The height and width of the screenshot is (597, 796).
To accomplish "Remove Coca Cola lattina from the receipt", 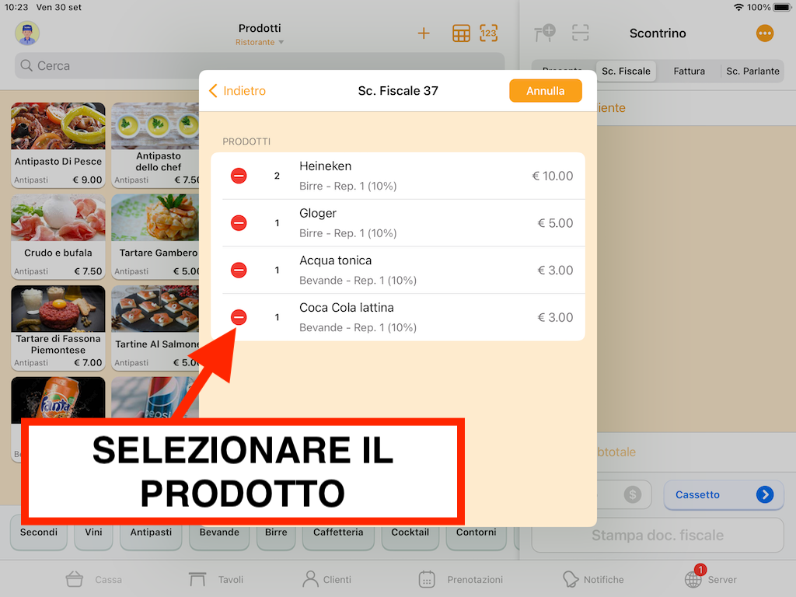I will coord(239,317).
